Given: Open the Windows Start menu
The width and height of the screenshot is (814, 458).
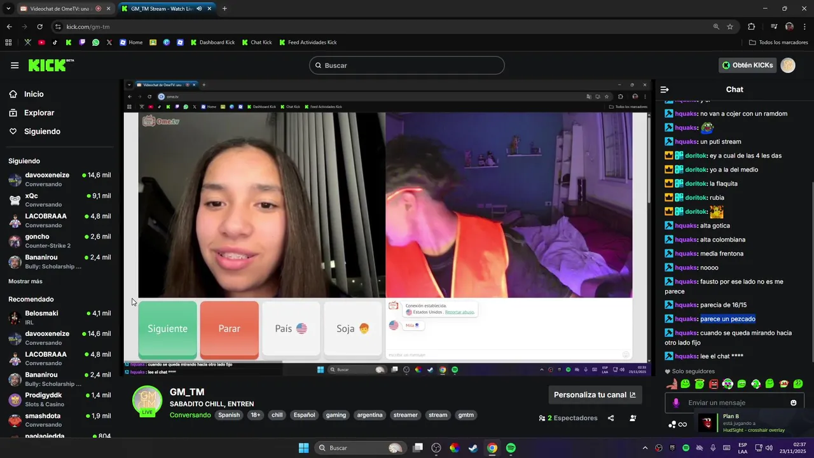Looking at the screenshot, I should click(x=303, y=448).
